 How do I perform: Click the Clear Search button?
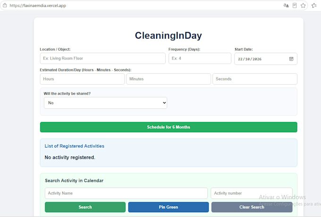tap(252, 207)
